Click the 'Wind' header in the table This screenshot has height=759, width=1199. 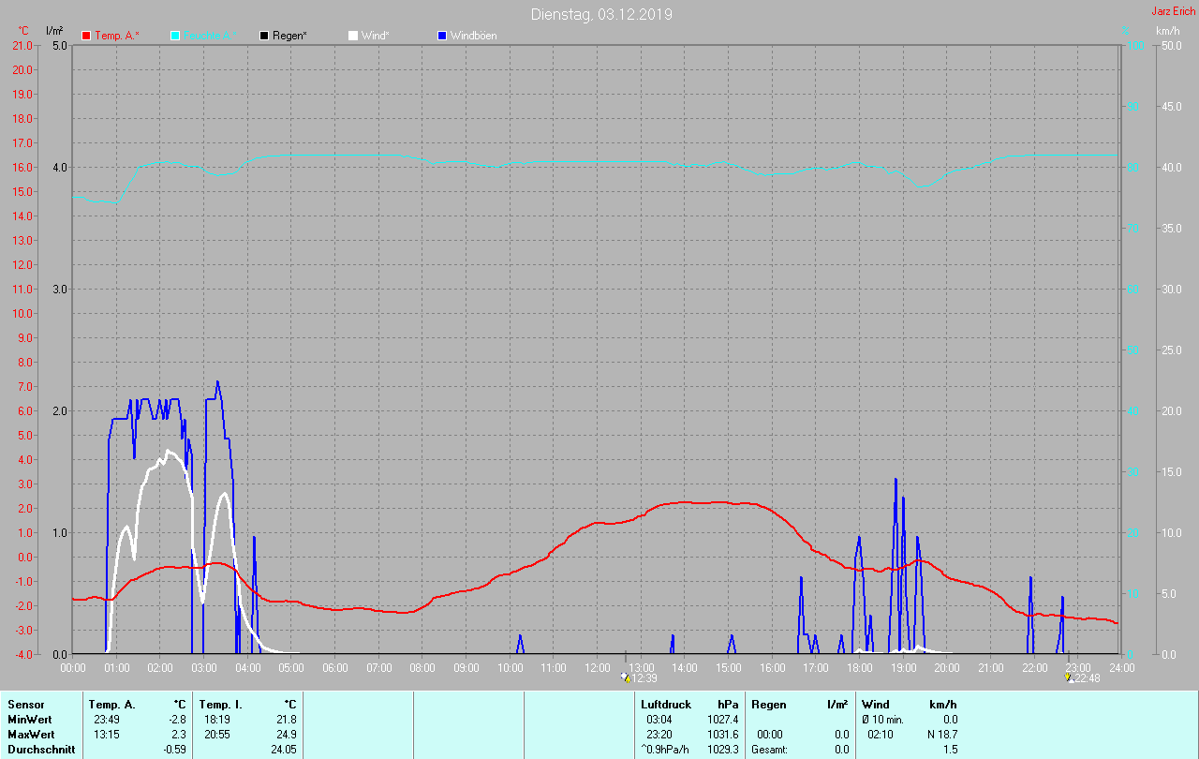pos(876,705)
